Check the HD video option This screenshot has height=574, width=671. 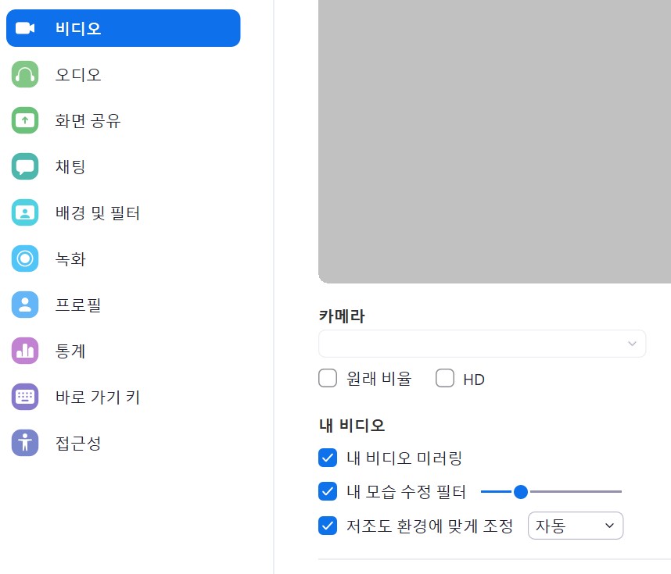coord(445,378)
